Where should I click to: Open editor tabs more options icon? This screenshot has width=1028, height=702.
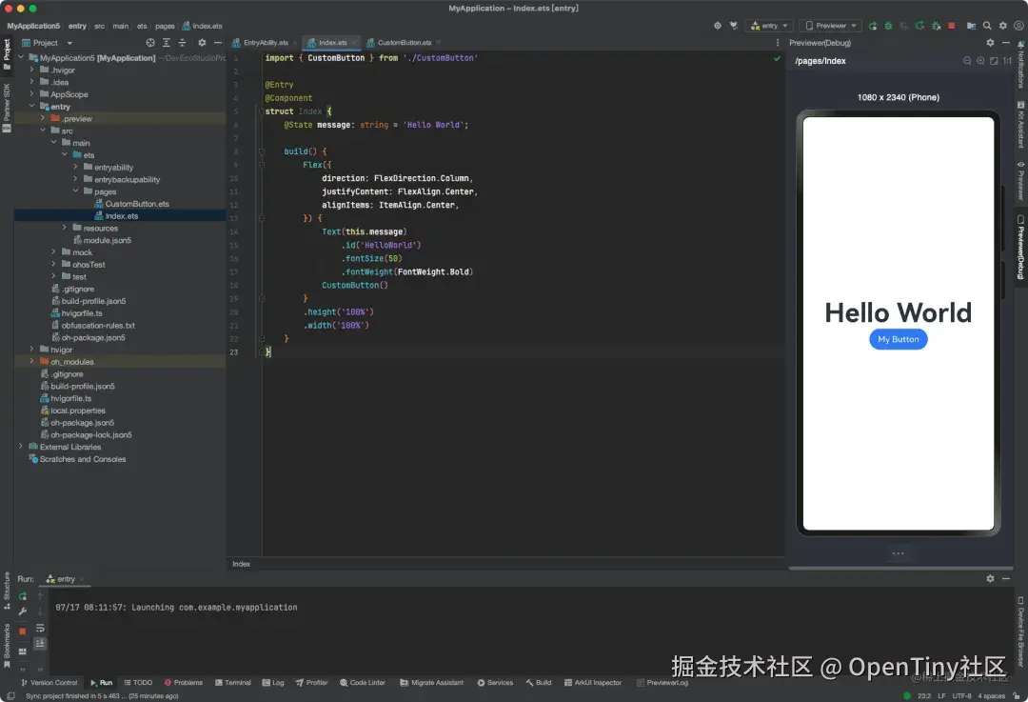tap(778, 43)
